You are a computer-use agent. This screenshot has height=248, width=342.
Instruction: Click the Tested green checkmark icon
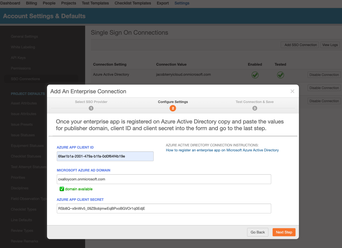pos(280,75)
